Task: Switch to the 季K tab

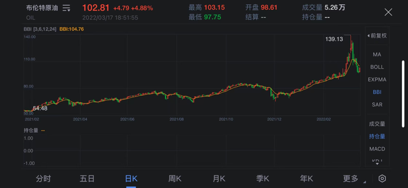Action: [x=263, y=179]
